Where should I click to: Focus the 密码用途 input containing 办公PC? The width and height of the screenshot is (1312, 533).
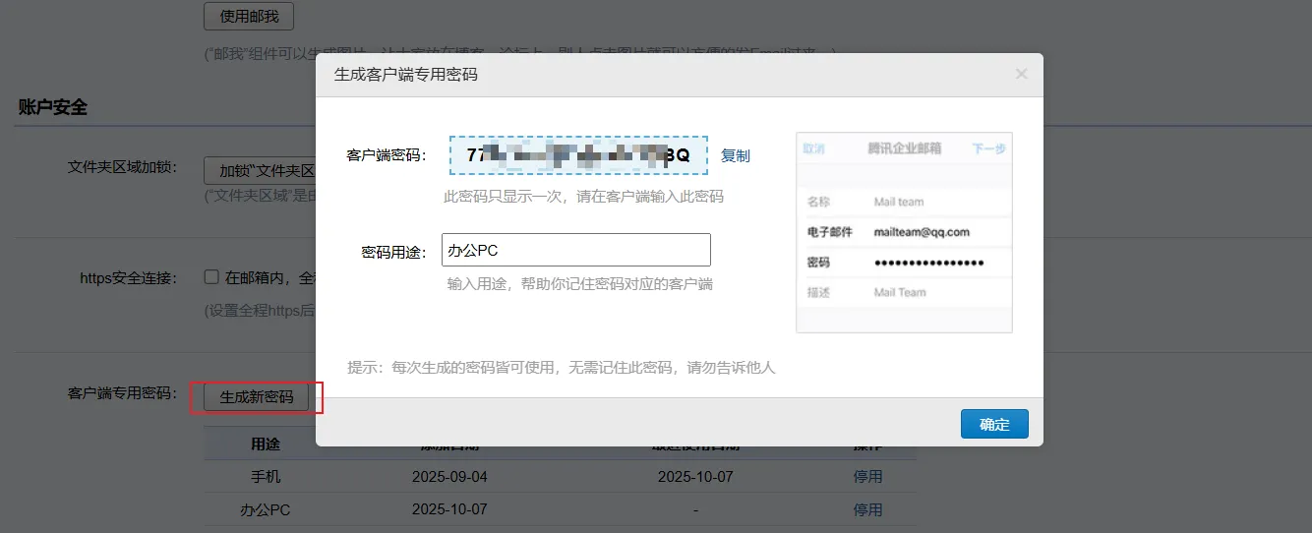point(576,250)
